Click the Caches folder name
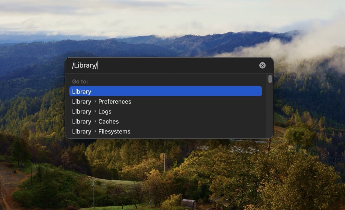Image resolution: width=345 pixels, height=210 pixels. tap(108, 122)
